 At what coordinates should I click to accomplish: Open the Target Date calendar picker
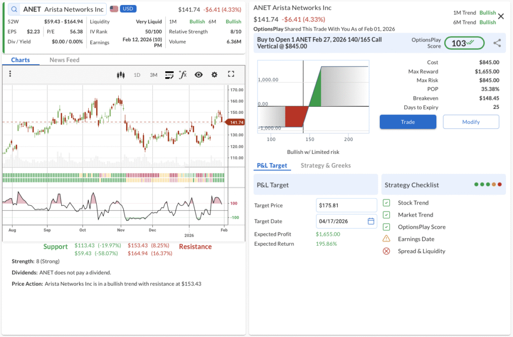click(371, 221)
